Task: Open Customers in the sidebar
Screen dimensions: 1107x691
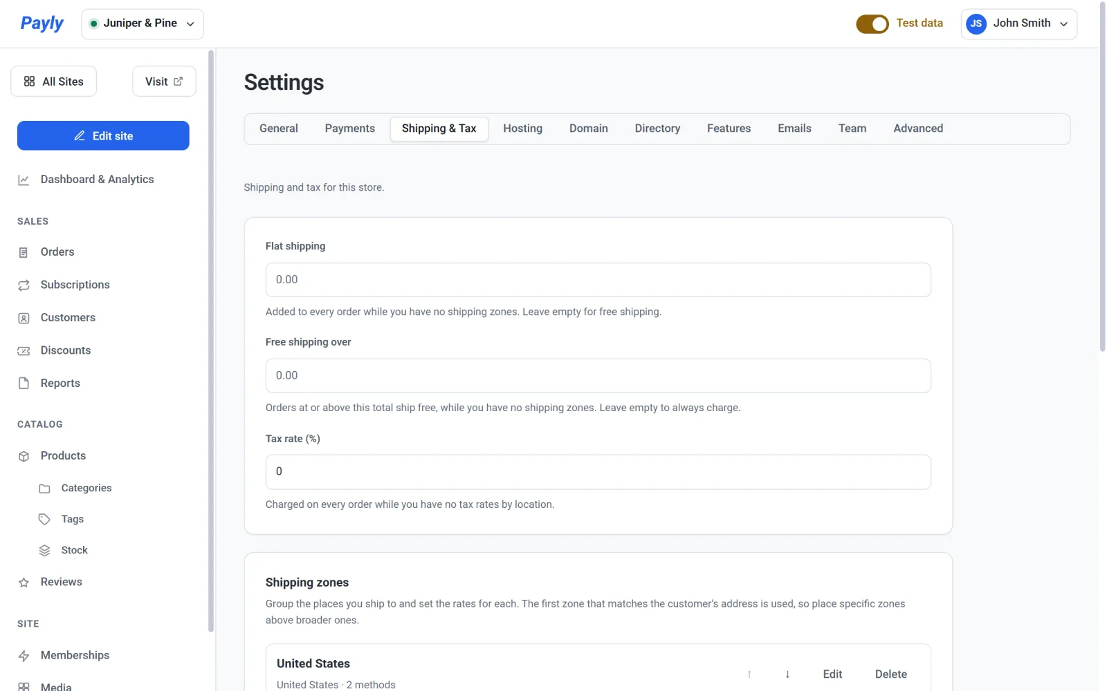Action: [x=68, y=318]
